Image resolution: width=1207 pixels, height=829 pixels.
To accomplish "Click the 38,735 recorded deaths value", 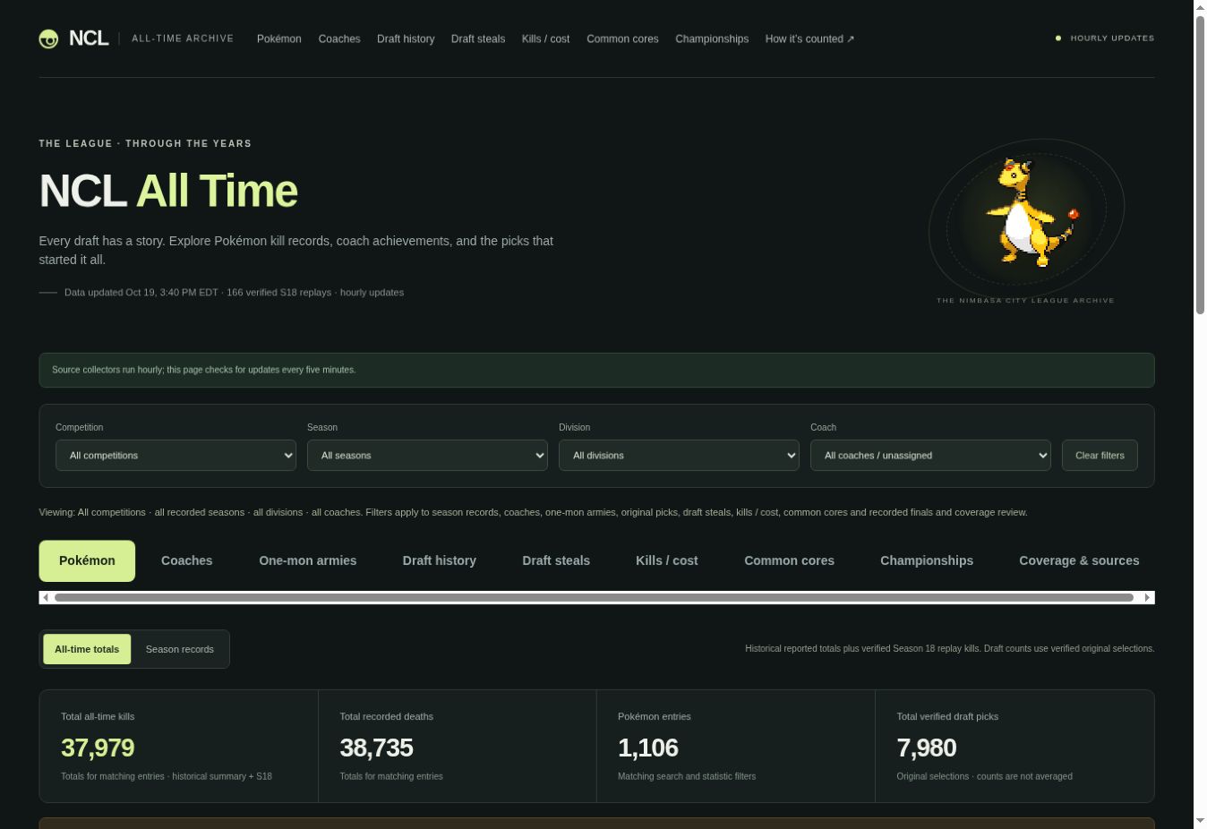I will coord(376,748).
